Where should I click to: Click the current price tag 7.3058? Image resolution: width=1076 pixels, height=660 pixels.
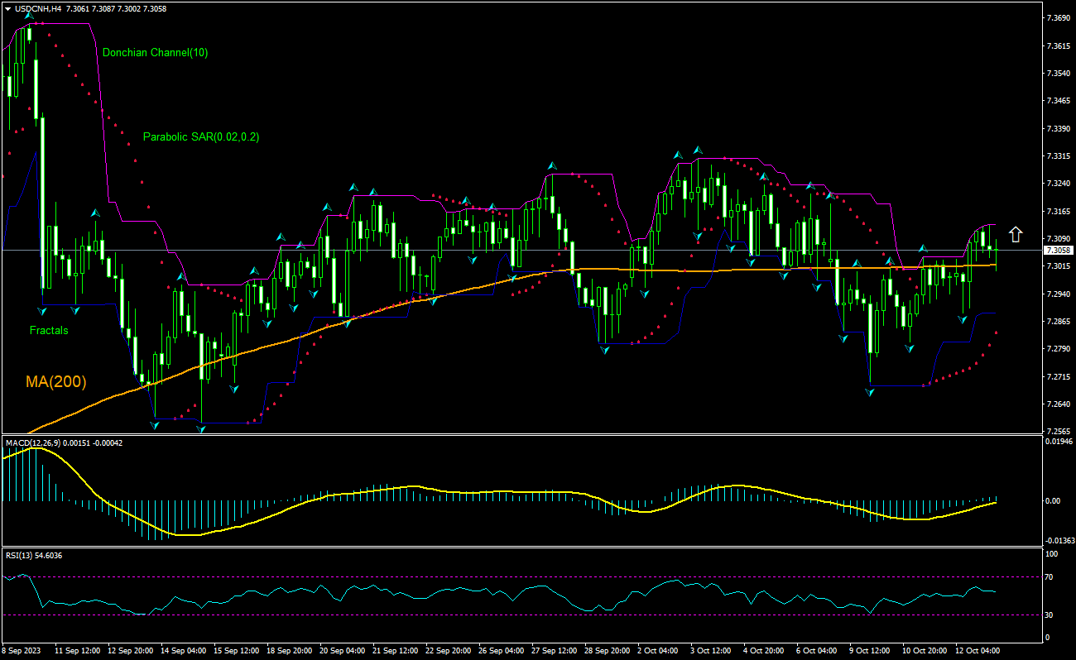click(x=1058, y=250)
